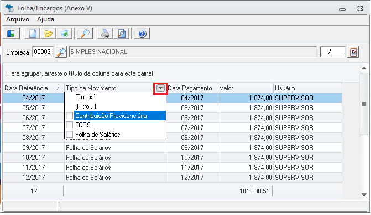Screen dimensions: 371x215
Task: Click the grouping panel hint text
Action: point(80,73)
